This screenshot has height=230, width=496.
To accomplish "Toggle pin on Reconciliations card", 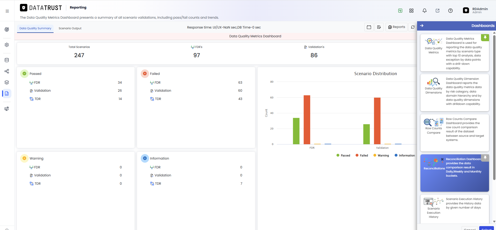I will (485, 158).
